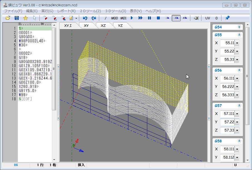
Task: Click the red marker icon with blue base
Action: (63, 18)
